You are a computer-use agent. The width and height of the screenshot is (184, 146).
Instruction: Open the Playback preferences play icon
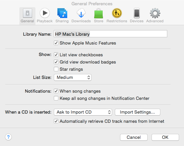[45, 13]
